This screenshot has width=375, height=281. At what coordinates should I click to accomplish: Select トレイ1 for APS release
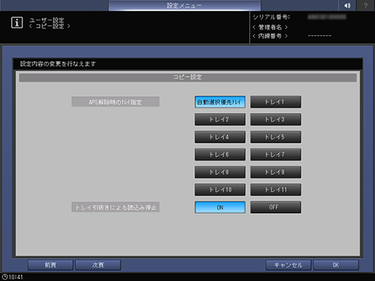click(276, 102)
